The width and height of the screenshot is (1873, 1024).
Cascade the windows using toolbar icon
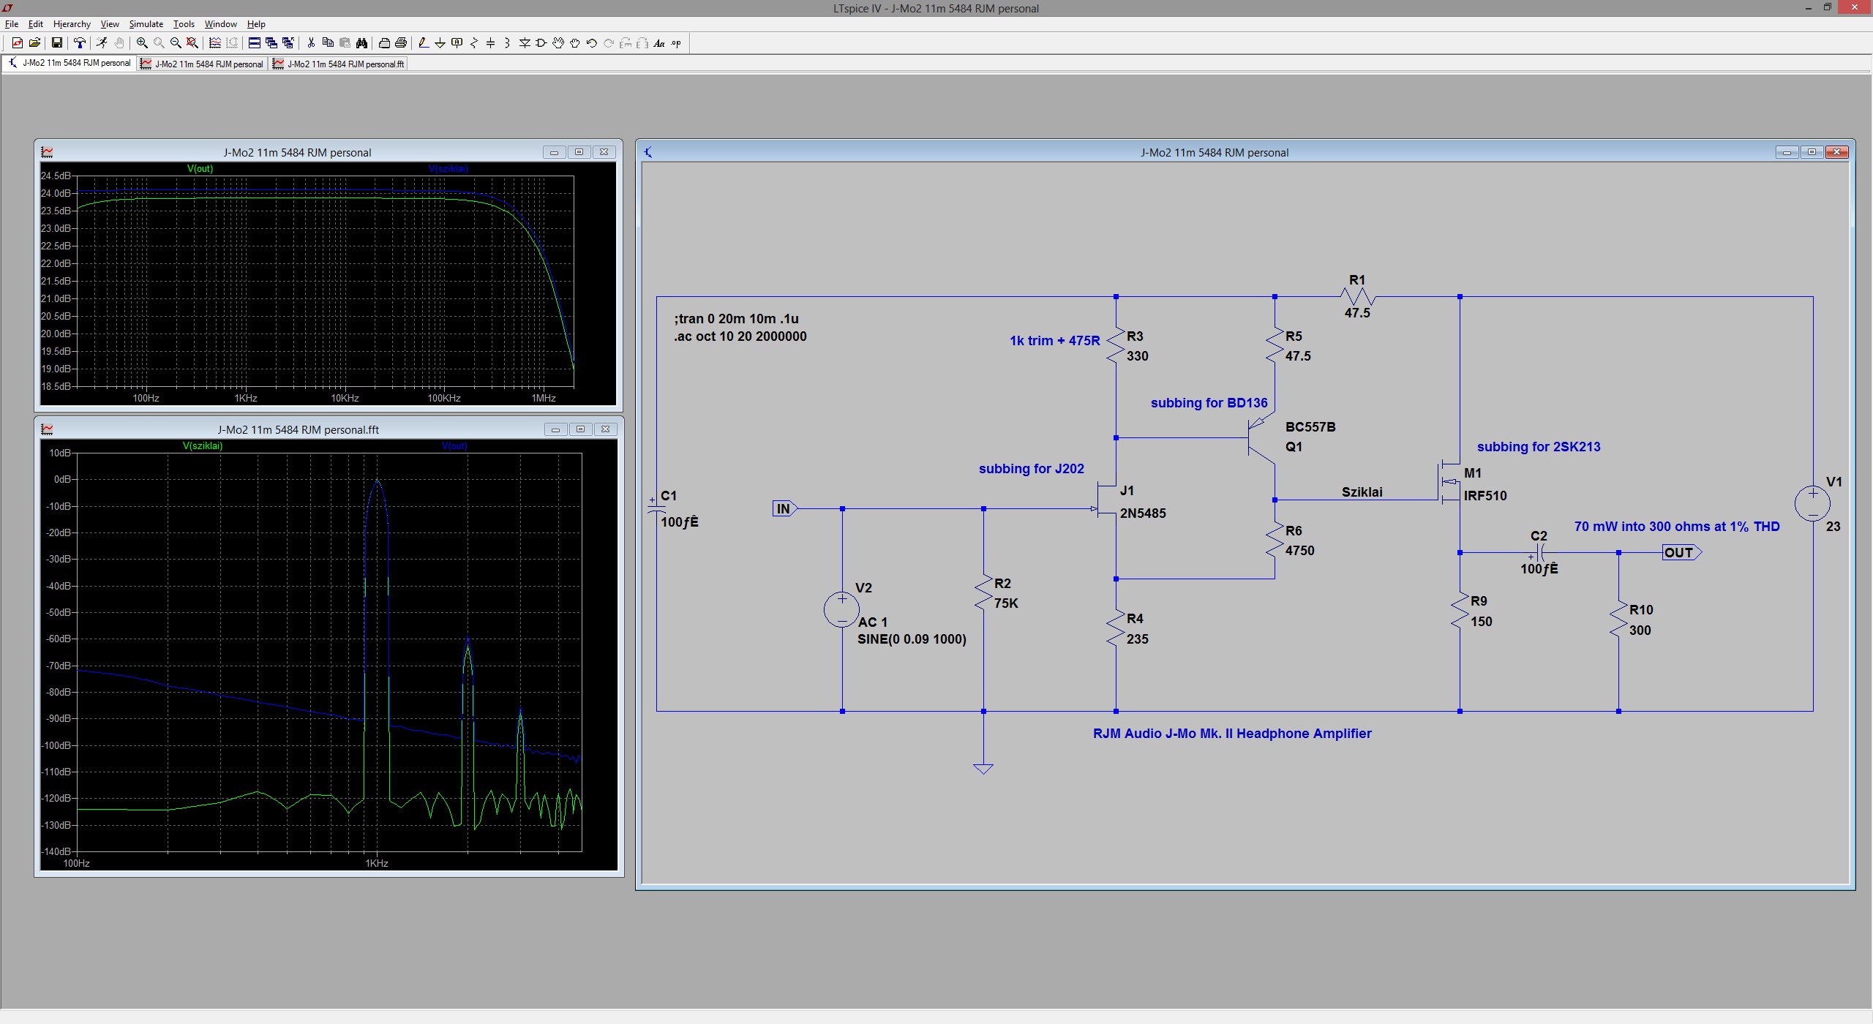(271, 43)
